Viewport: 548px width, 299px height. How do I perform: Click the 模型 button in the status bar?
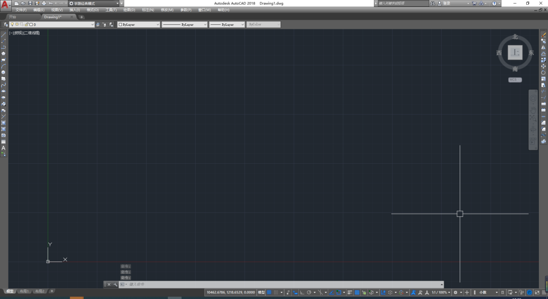click(261, 292)
